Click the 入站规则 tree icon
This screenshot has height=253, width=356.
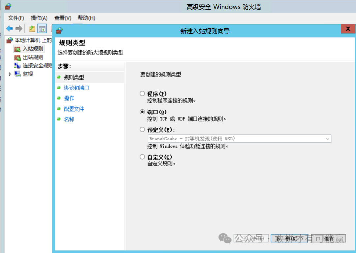coord(17,49)
